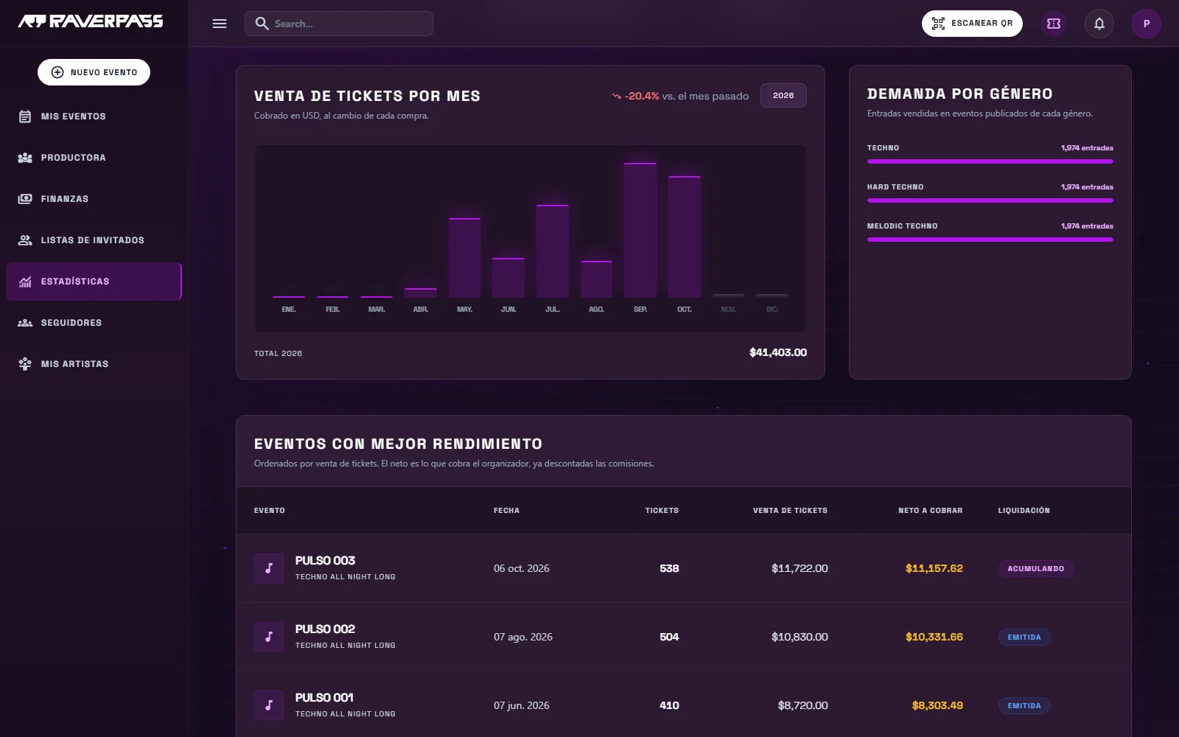Select the Seguidores menu item
The width and height of the screenshot is (1179, 737).
[x=94, y=323]
